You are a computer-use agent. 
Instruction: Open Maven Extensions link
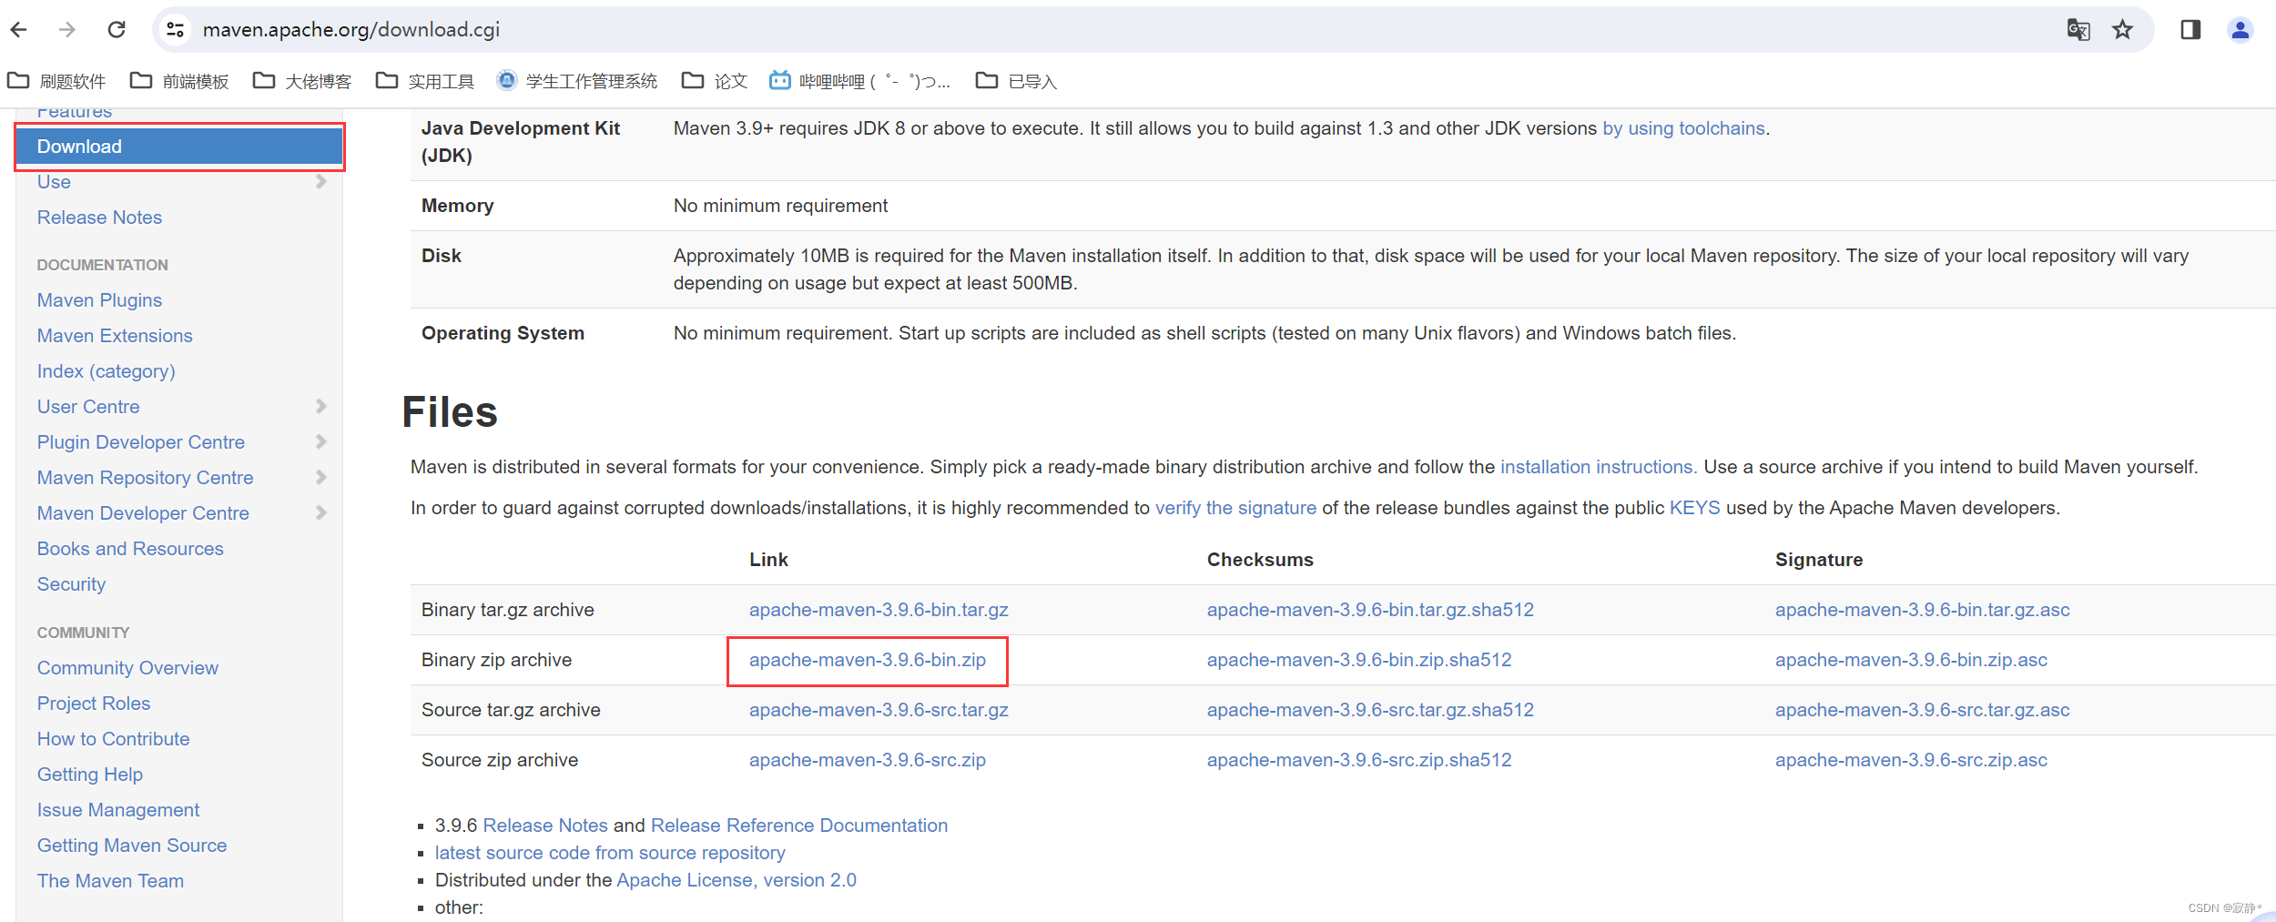point(115,336)
